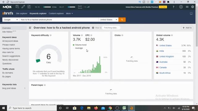Open Search suggestions

click(11, 56)
